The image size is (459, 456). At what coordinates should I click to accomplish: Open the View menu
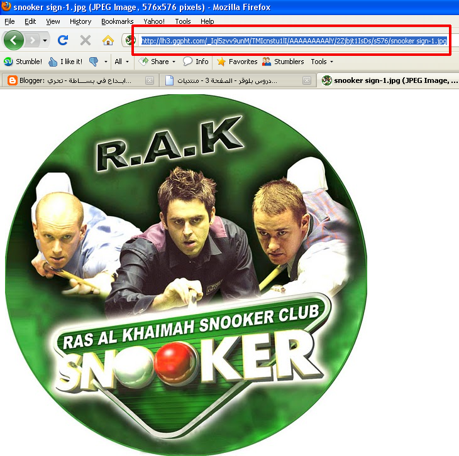pos(53,21)
